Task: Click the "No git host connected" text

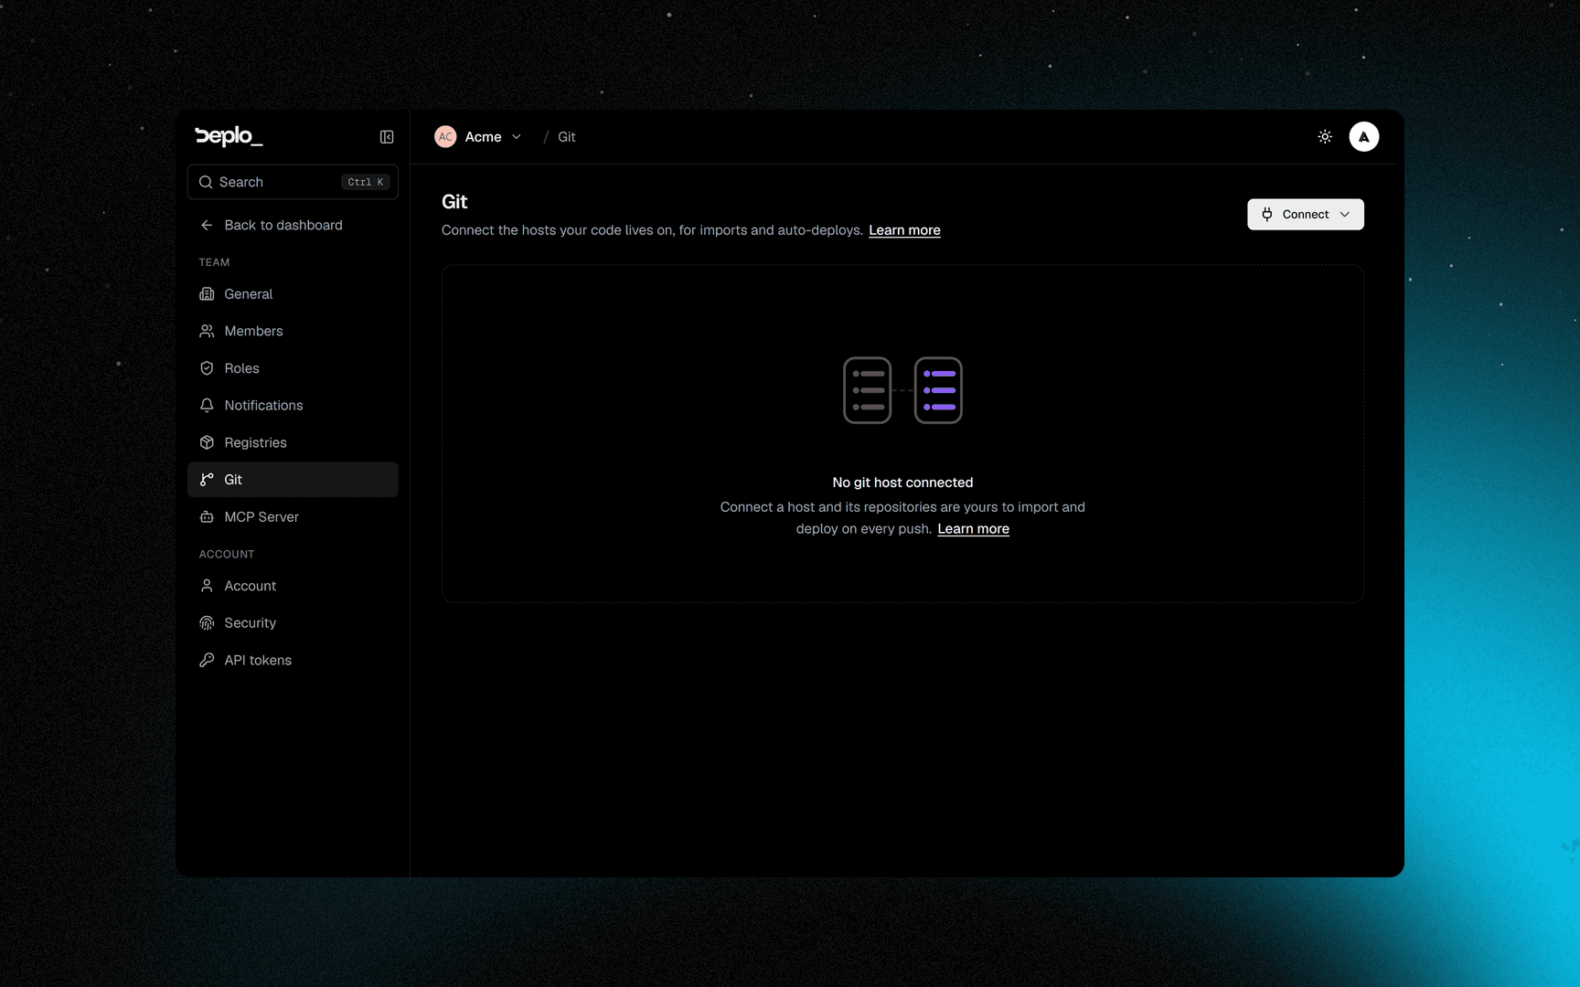Action: [x=902, y=483]
